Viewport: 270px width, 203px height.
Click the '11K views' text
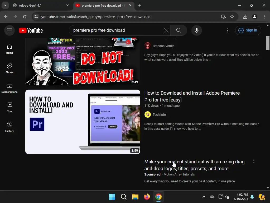(151, 106)
